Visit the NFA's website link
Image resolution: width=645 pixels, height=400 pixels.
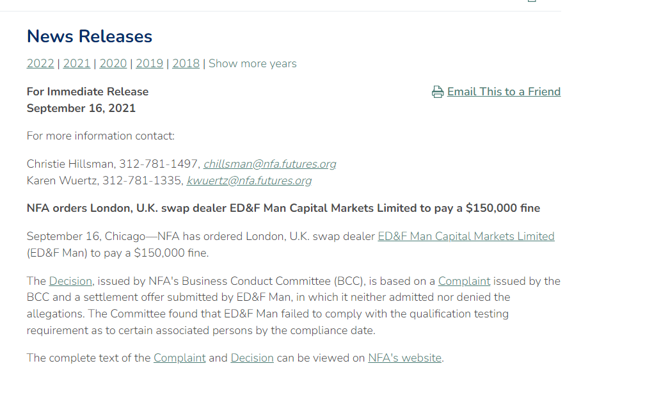(404, 358)
